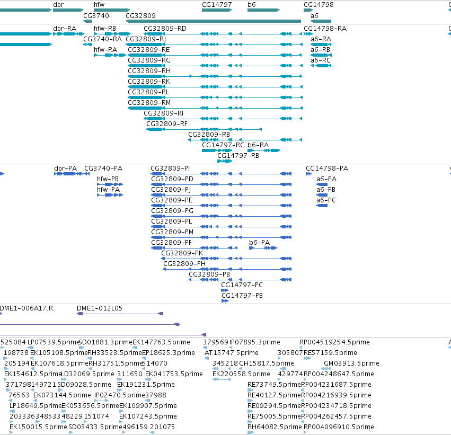
Task: Click the b6 gene label
Action: [x=252, y=5]
